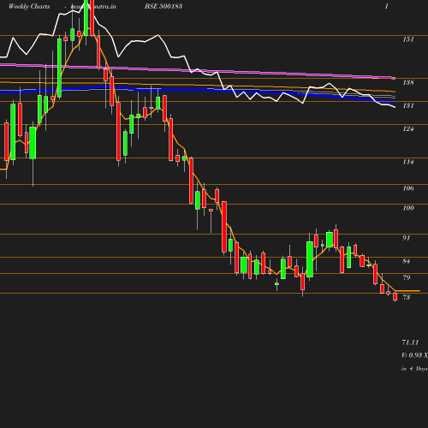428x428 pixels.
Task: Select the 79 price level label
Action: point(407,277)
